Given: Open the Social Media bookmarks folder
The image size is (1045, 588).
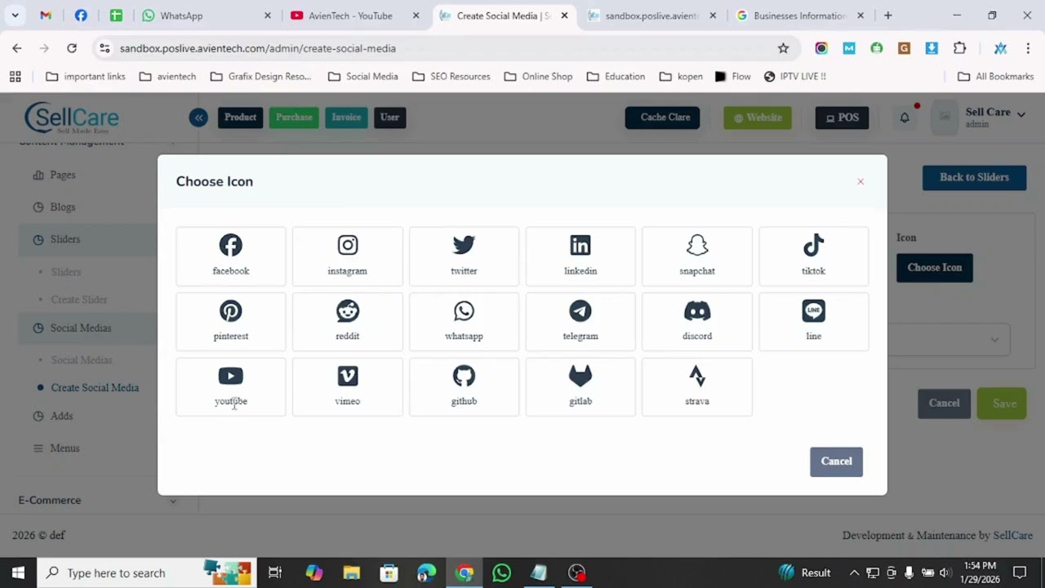Looking at the screenshot, I should point(362,77).
